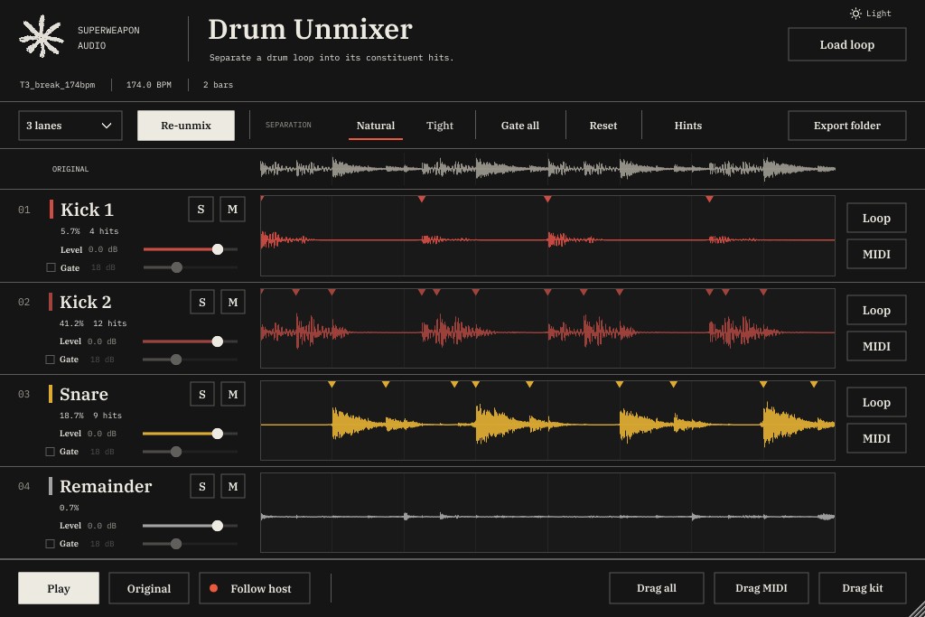The height and width of the screenshot is (617, 925).
Task: Click the Original playback button
Action: coord(149,588)
